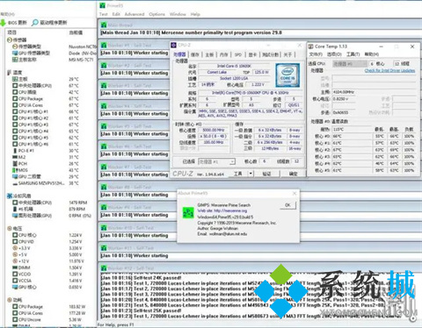
Task: Click the SAMSUNG drive temperature icon
Action: pos(15,183)
